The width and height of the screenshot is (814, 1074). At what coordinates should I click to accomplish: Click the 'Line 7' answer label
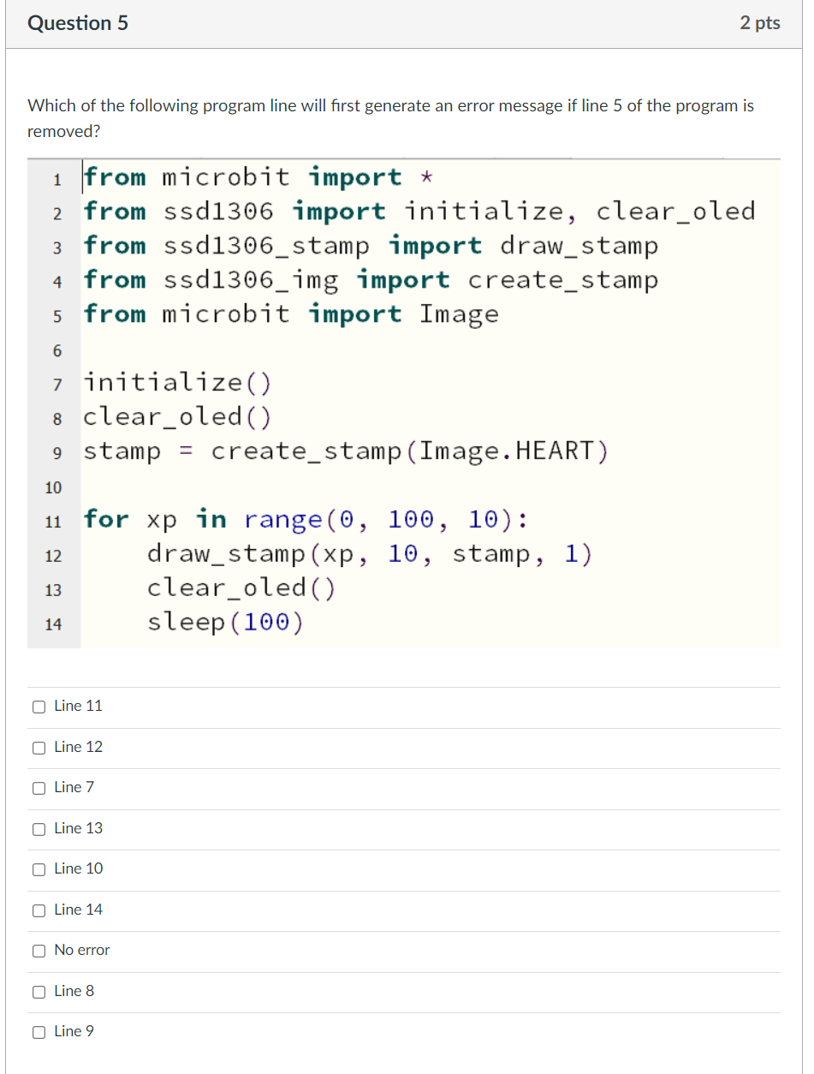74,787
